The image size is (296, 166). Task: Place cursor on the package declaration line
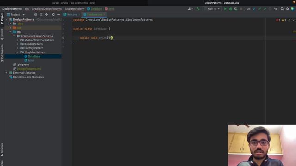pyautogui.click(x=113, y=20)
